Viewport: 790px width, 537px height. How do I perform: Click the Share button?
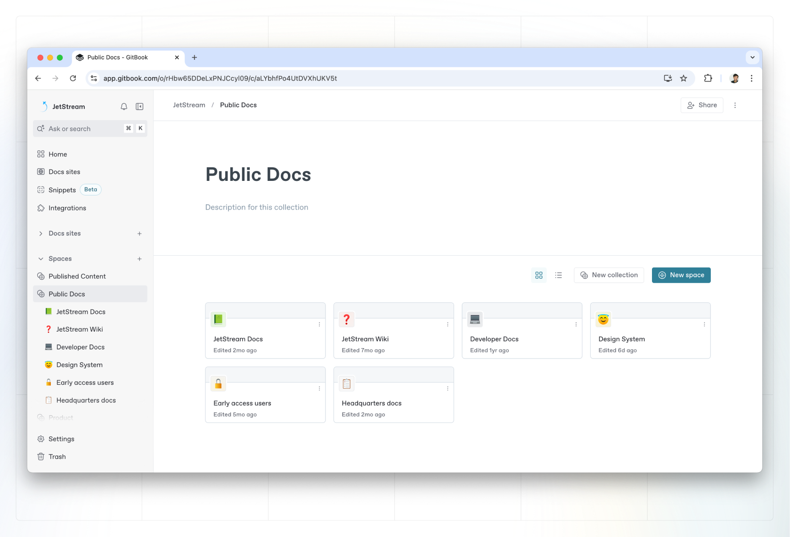701,106
